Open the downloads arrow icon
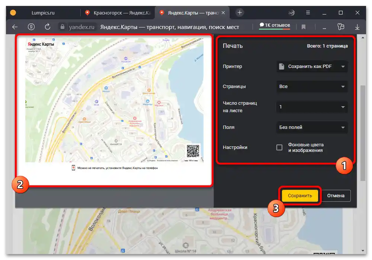This screenshot has width=372, height=260. pyautogui.click(x=357, y=27)
